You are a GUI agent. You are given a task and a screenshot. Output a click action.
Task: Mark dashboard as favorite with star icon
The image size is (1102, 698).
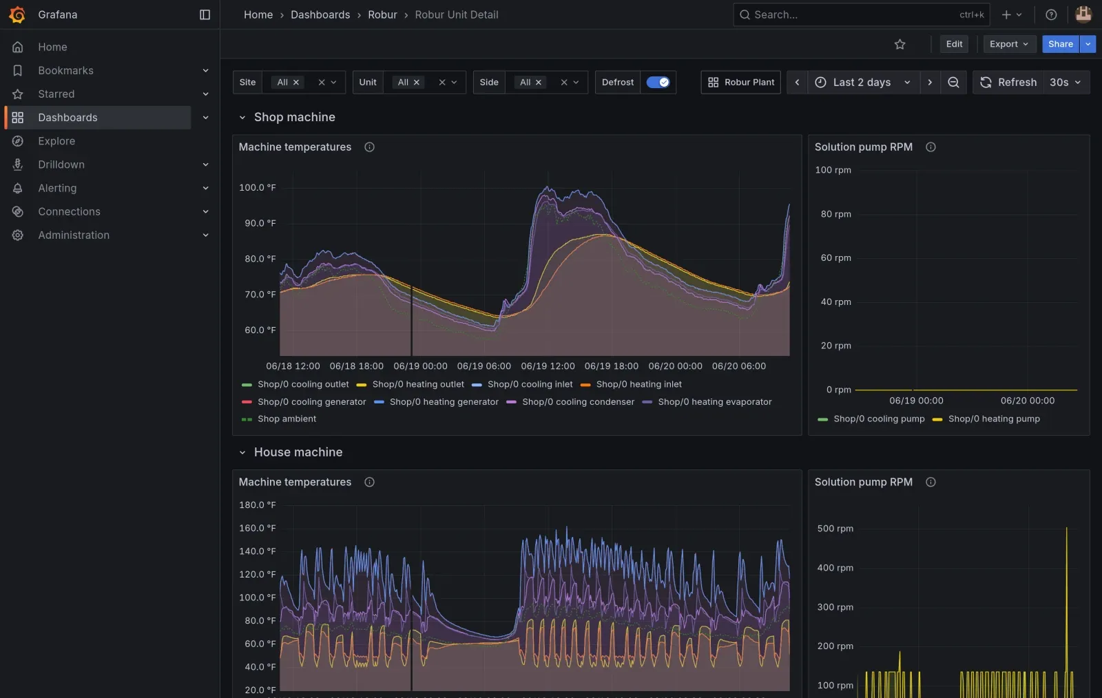click(x=900, y=44)
